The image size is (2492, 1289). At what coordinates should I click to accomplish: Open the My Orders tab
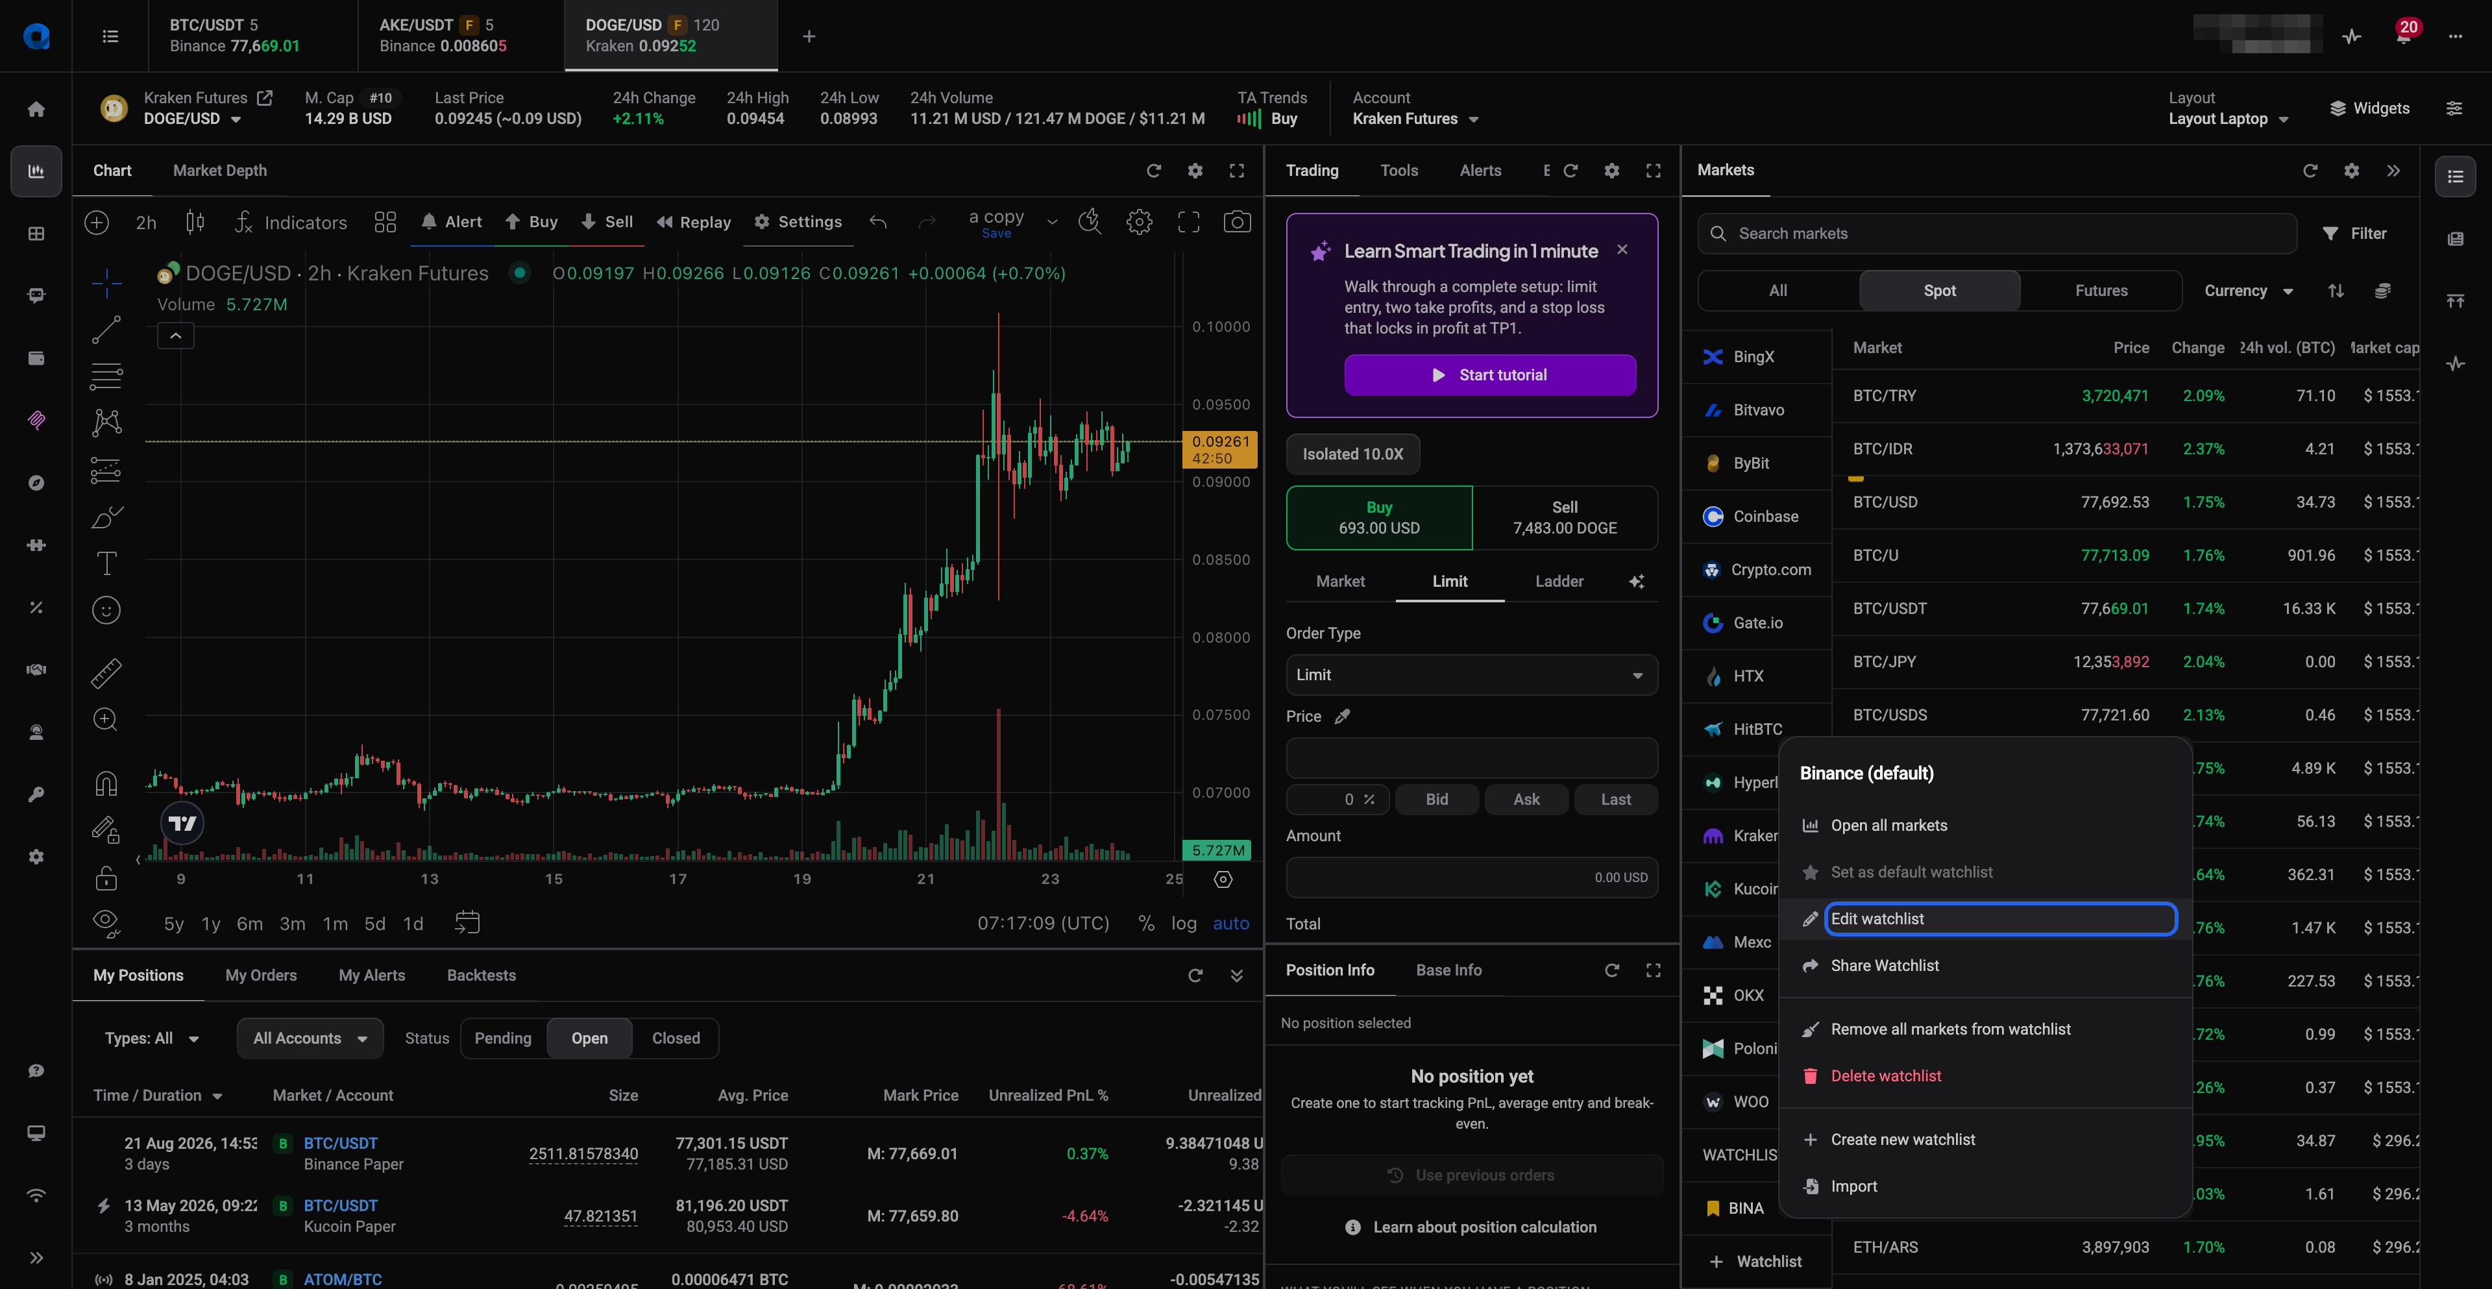click(x=260, y=976)
